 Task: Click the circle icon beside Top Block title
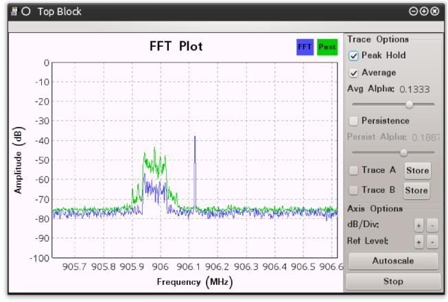click(26, 12)
